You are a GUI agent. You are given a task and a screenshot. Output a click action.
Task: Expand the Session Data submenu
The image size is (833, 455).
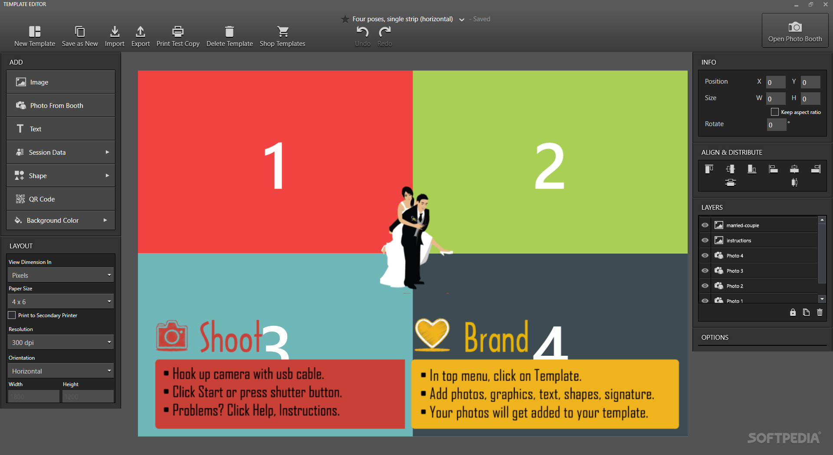click(x=107, y=152)
